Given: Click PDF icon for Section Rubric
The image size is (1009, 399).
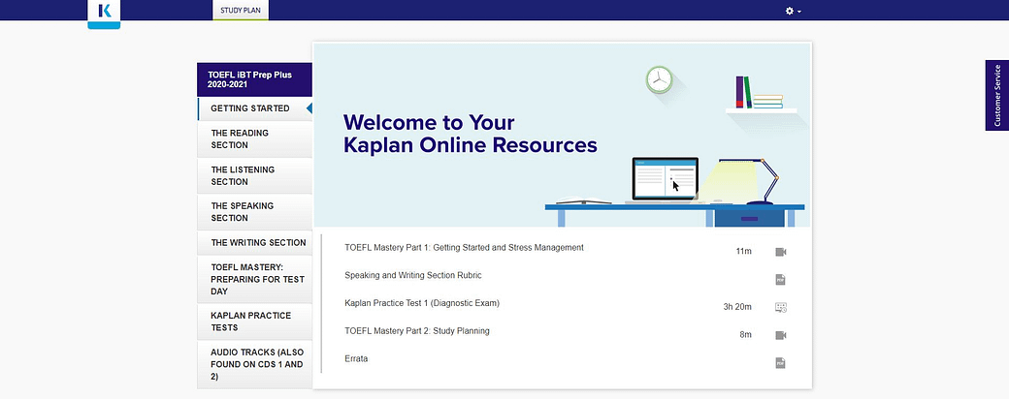Looking at the screenshot, I should pyautogui.click(x=781, y=280).
